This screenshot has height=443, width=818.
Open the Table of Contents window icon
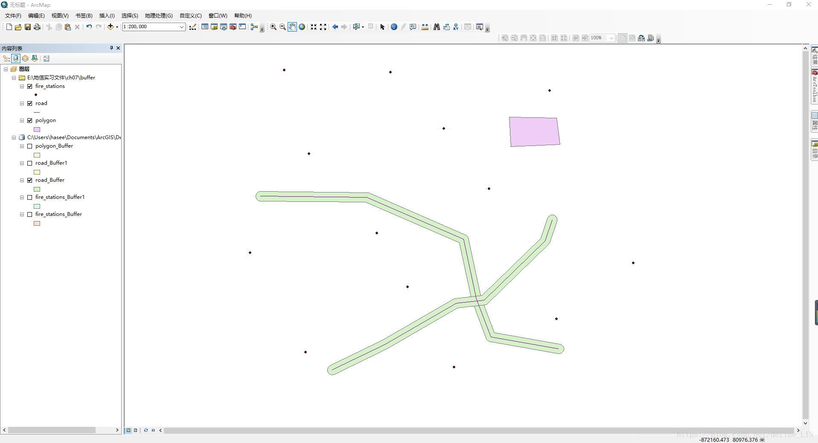coord(205,27)
